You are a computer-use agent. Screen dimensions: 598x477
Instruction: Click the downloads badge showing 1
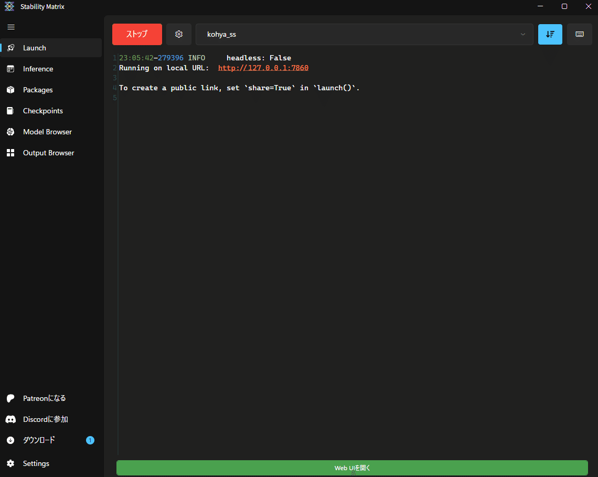pyautogui.click(x=90, y=440)
